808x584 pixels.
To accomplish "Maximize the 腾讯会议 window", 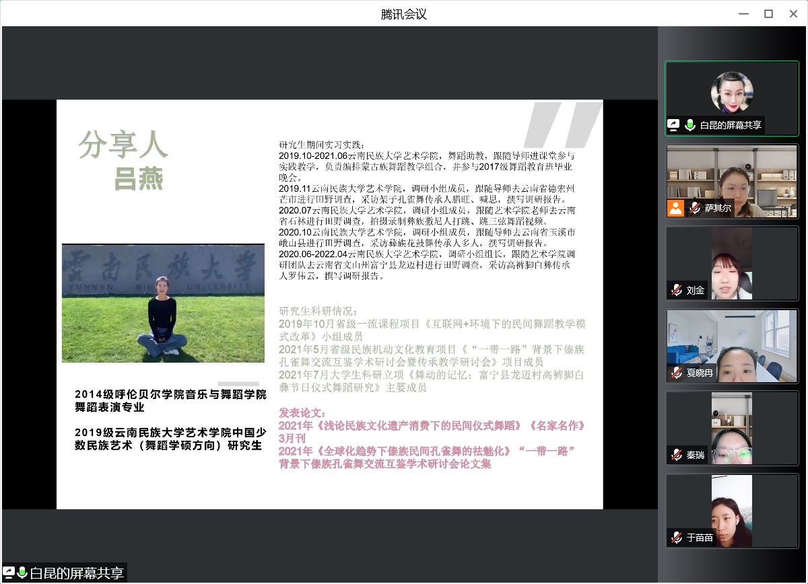I will [x=768, y=13].
